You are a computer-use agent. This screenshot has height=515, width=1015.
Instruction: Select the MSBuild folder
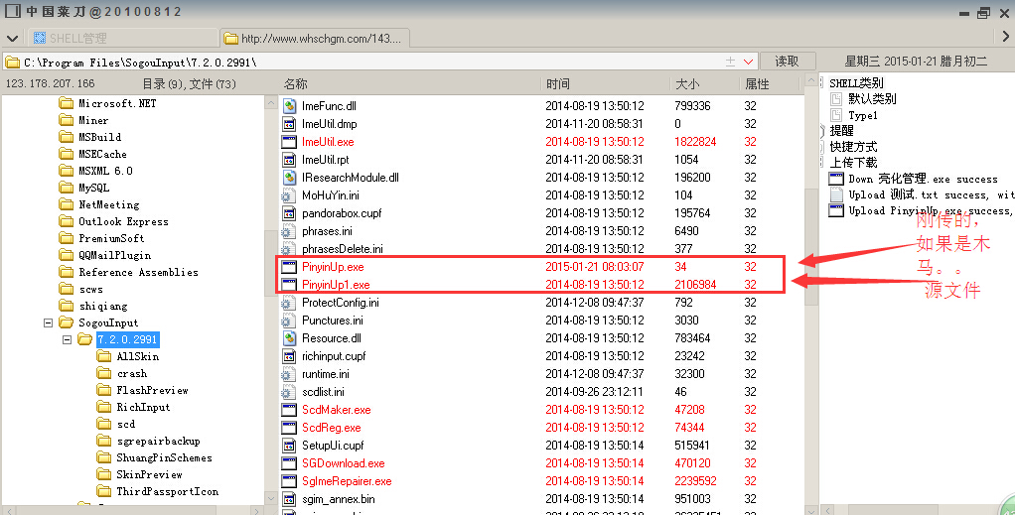99,137
